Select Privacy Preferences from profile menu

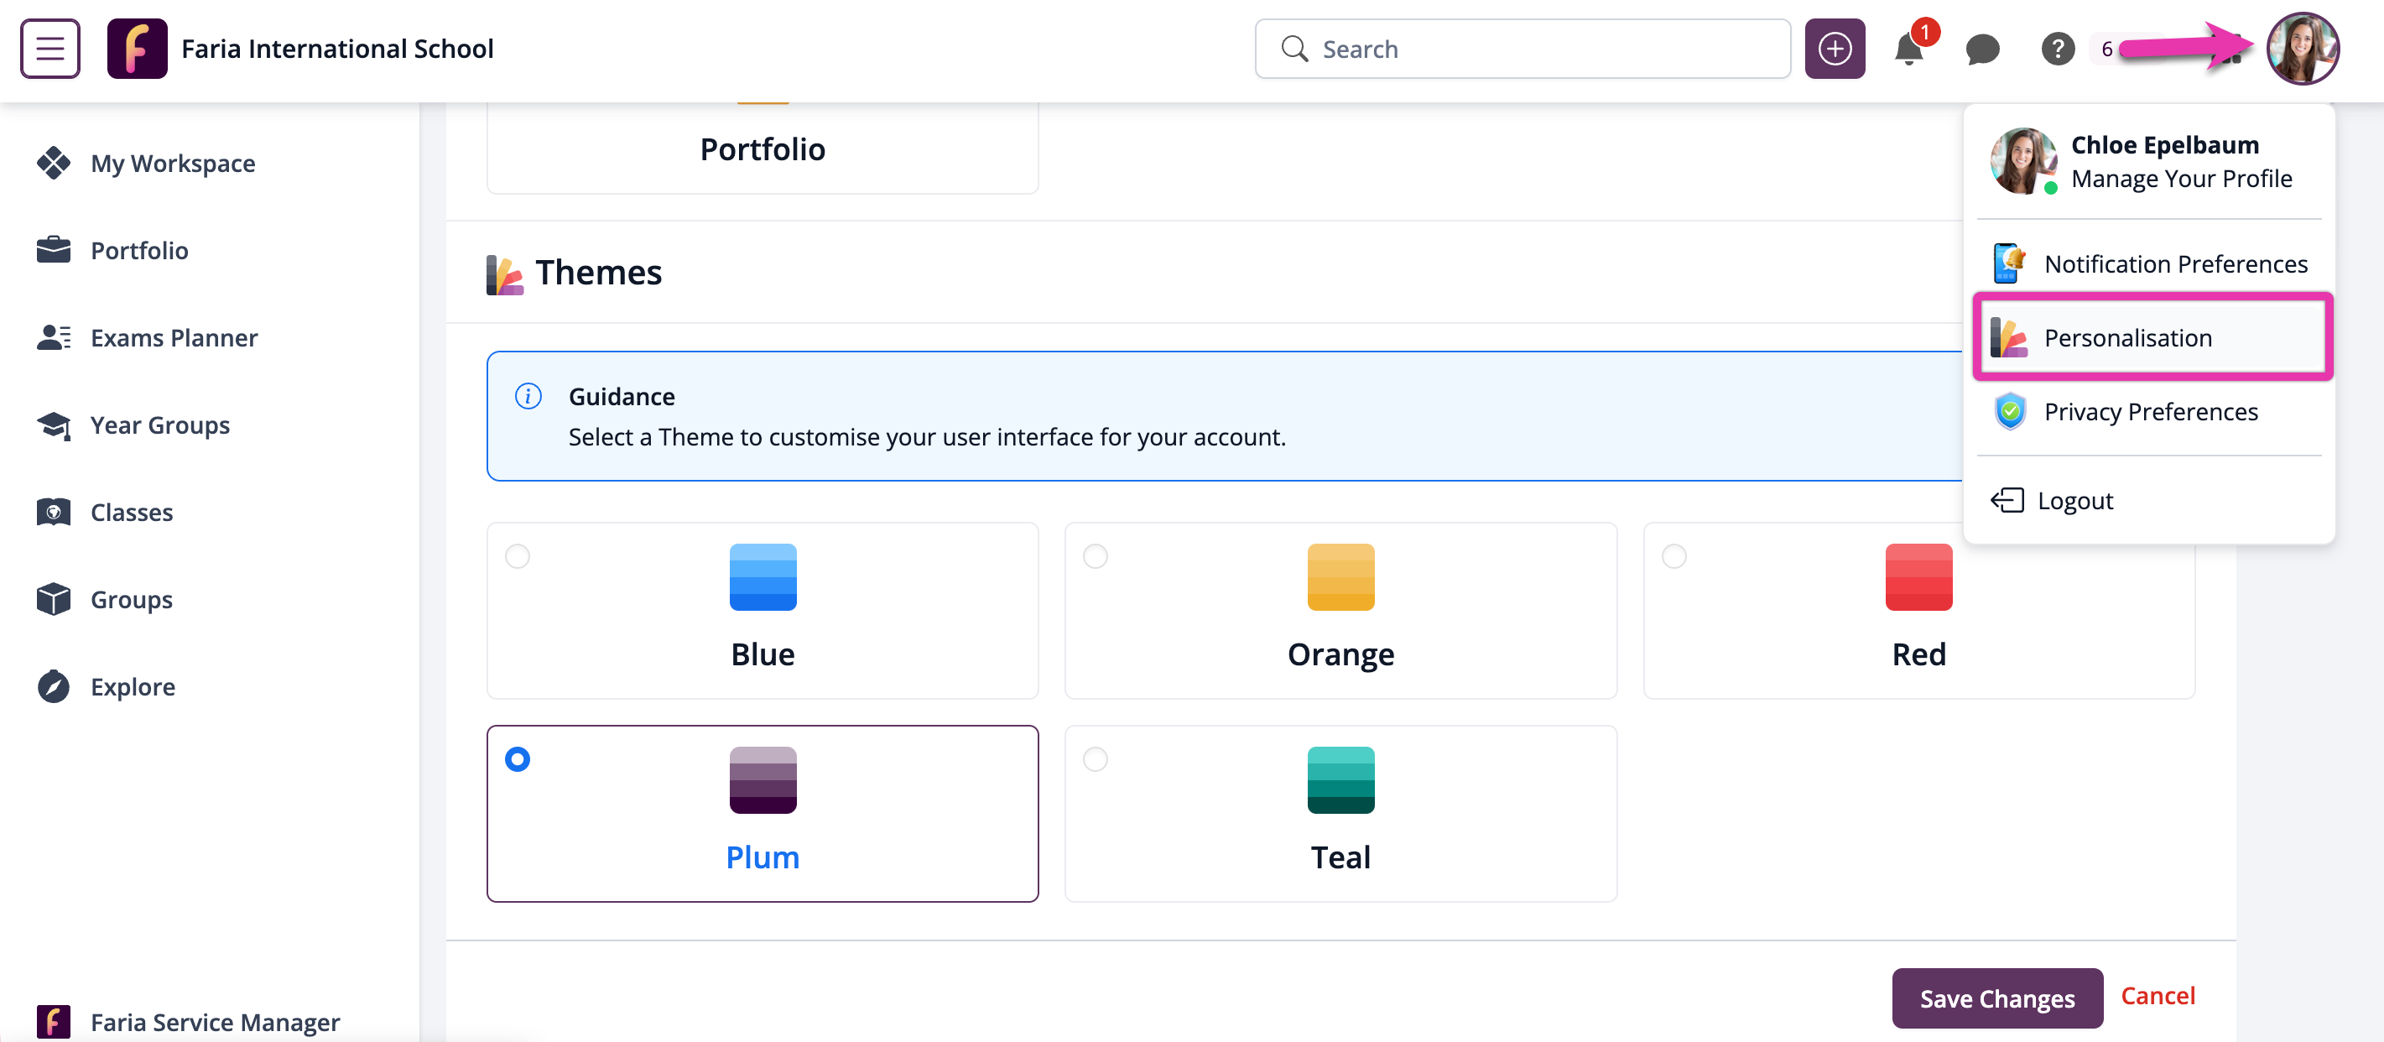coord(2150,412)
